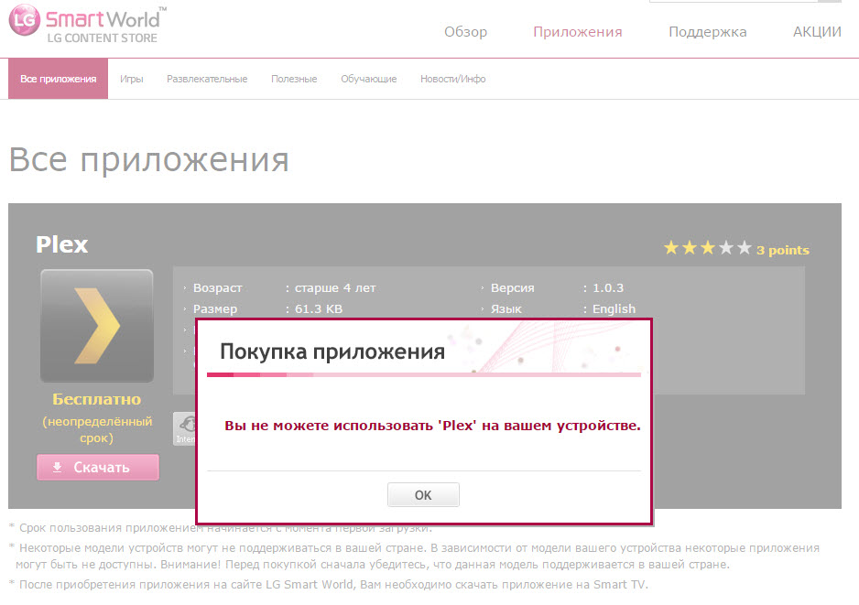Open the АКЦИИ navigation item
Image resolution: width=859 pixels, height=605 pixels.
tap(817, 32)
